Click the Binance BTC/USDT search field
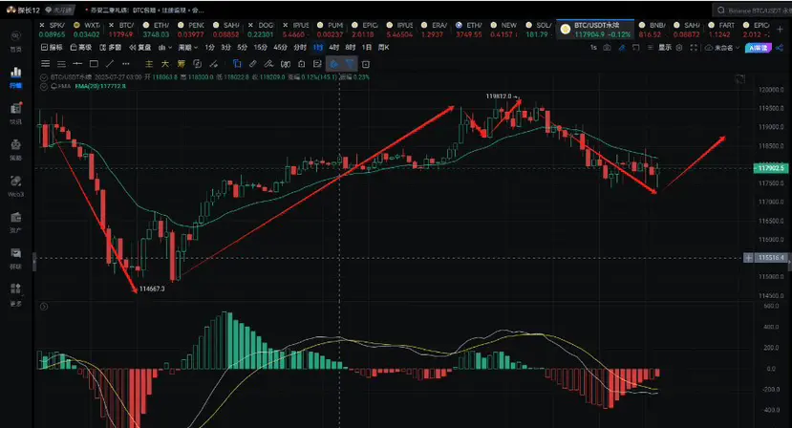 752,11
